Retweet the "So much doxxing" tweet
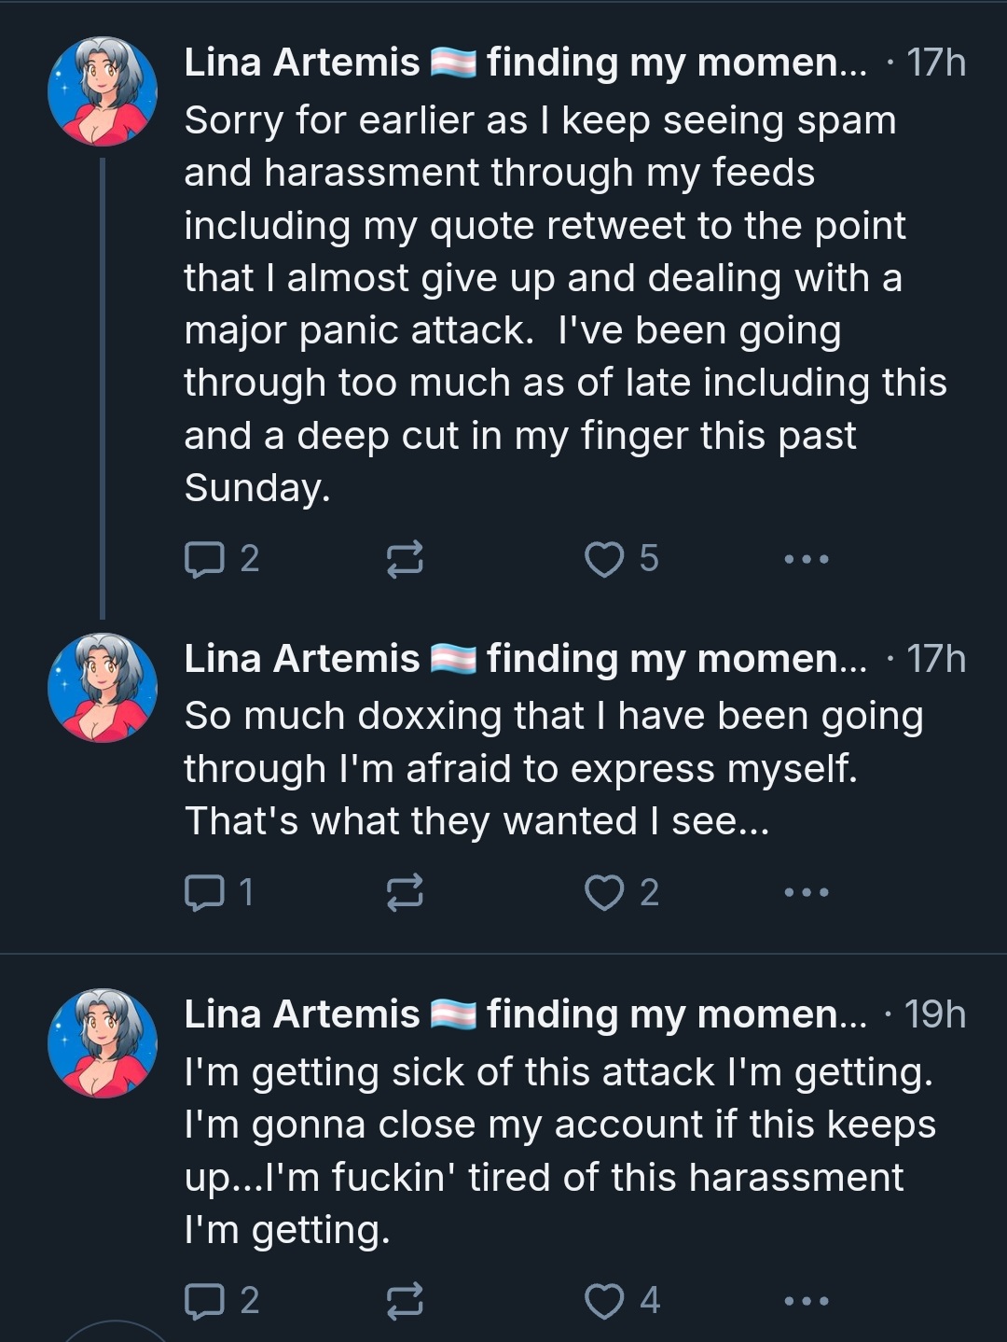This screenshot has height=1342, width=1007. click(x=405, y=893)
